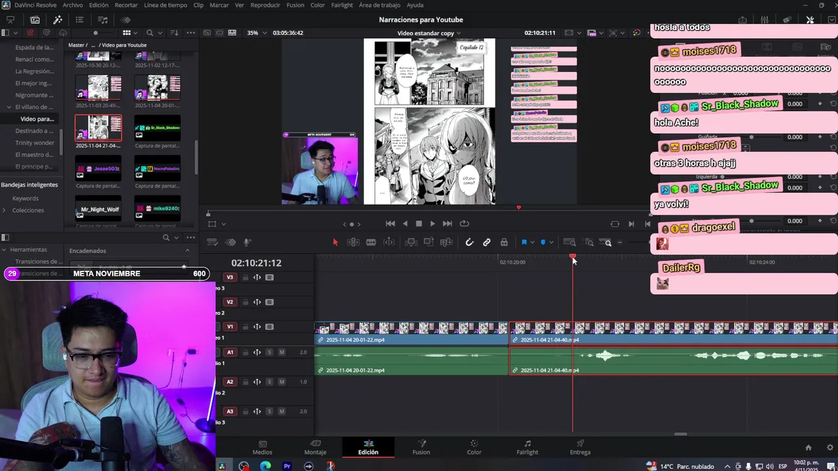
Task: Lock video track V3
Action: [x=246, y=277]
